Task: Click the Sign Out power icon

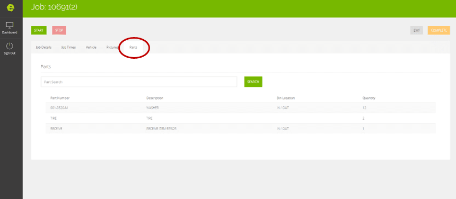Action: (10, 46)
